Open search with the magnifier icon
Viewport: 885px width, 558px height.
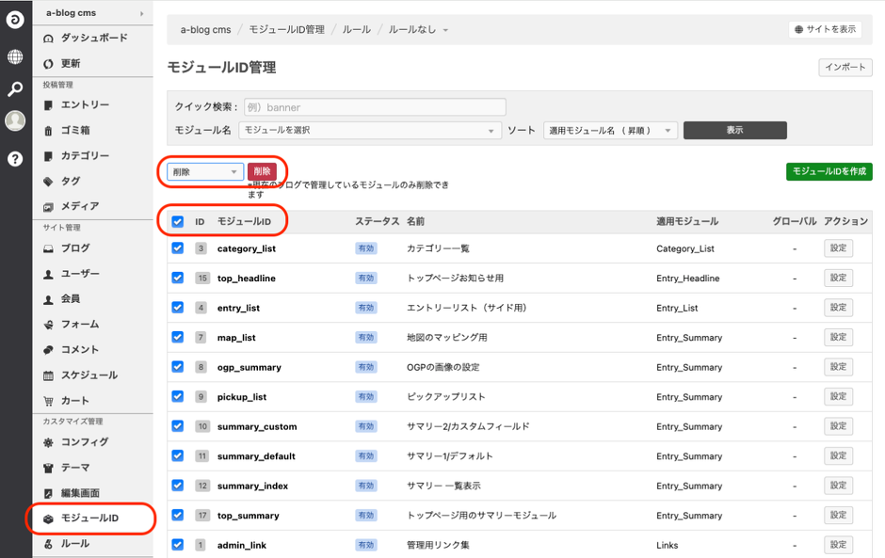[x=15, y=89]
